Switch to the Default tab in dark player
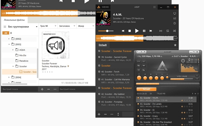 click(103, 45)
